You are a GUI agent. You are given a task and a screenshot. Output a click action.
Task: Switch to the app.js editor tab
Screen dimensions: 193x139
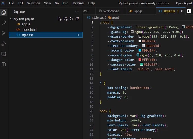(141, 11)
